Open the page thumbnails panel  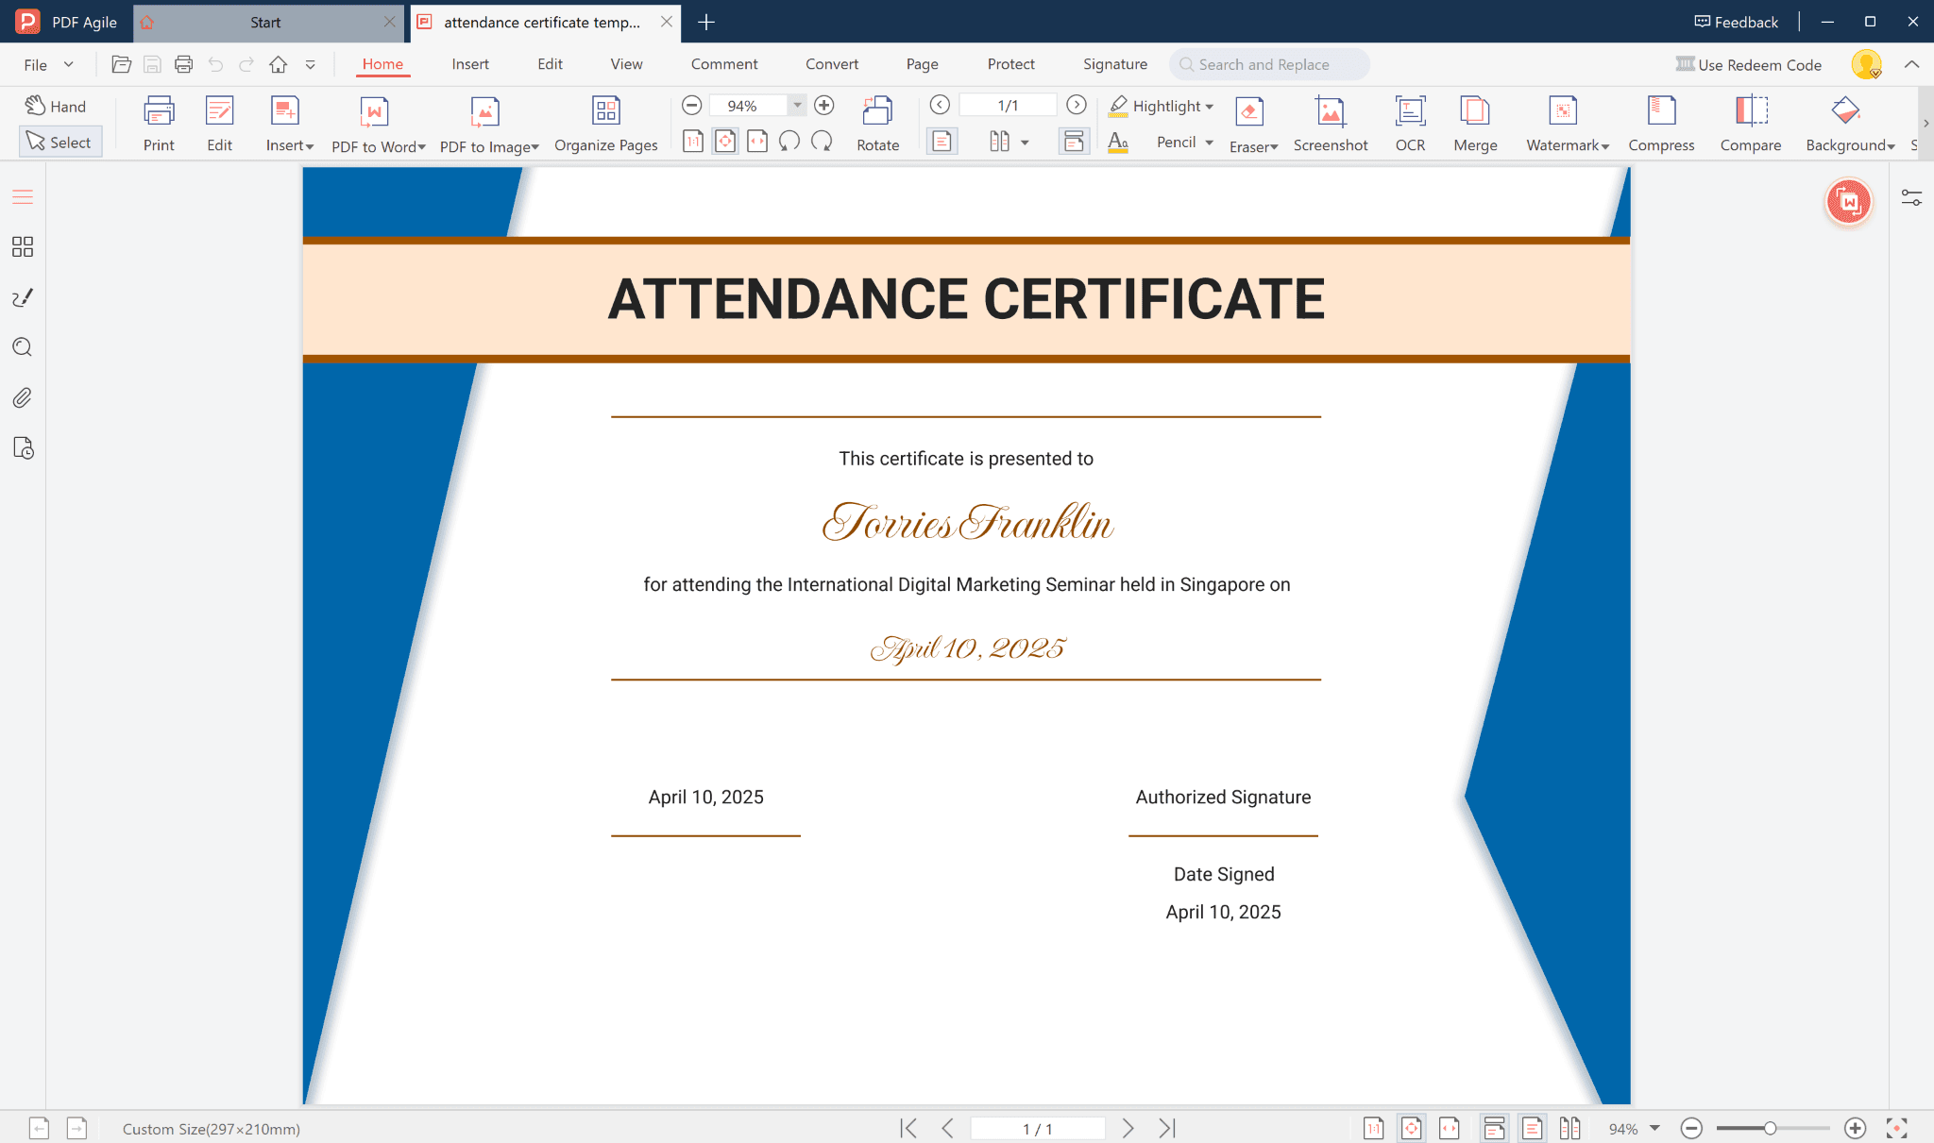(21, 246)
